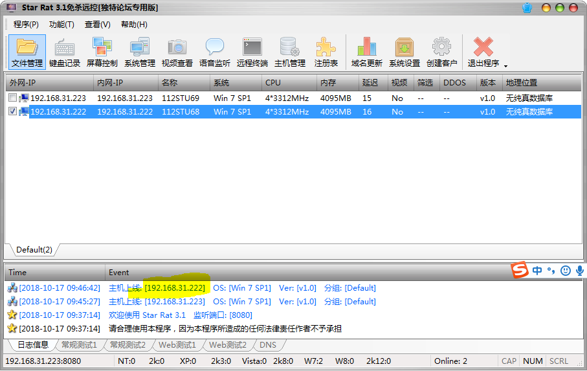Open the Sogou smiley emoji panel

click(565, 270)
